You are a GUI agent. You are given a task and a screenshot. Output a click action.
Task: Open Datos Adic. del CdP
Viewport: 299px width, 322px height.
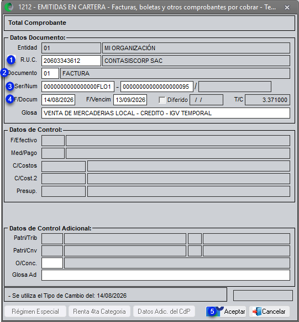164,312
